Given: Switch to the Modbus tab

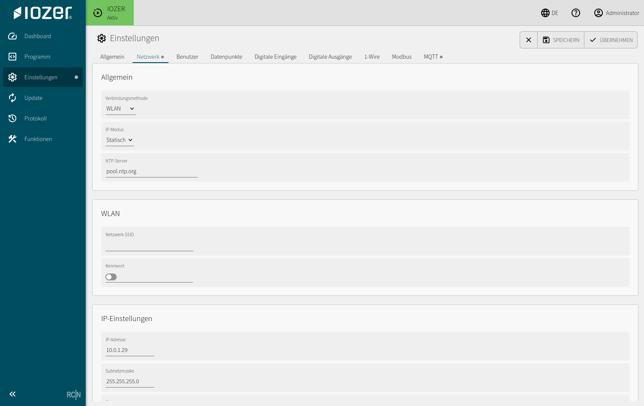Looking at the screenshot, I should [x=402, y=57].
